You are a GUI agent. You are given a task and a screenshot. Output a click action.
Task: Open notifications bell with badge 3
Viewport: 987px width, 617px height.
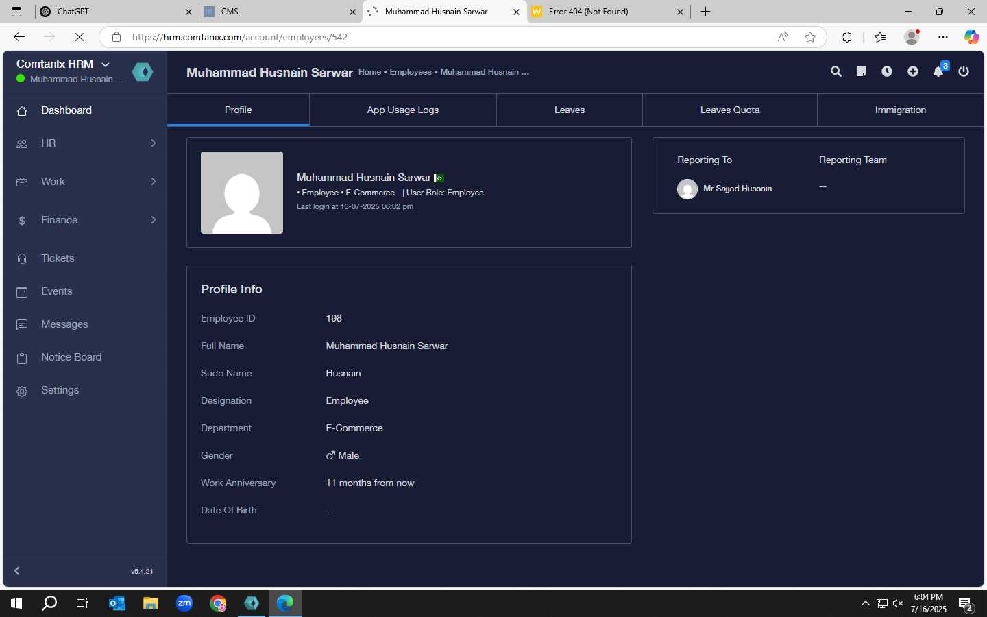point(939,71)
